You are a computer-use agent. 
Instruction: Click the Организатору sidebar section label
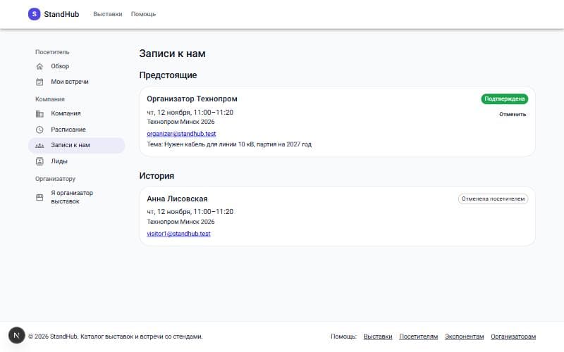pyautogui.click(x=56, y=179)
